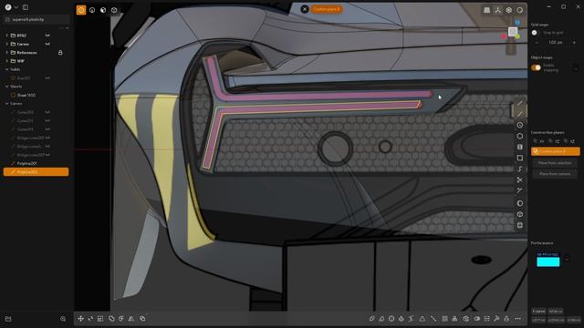Enable the Snap to grid toggle
Image resolution: width=584 pixels, height=328 pixels.
(x=536, y=33)
